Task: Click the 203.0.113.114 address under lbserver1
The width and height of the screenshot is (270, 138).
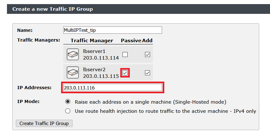Action: coord(101,58)
